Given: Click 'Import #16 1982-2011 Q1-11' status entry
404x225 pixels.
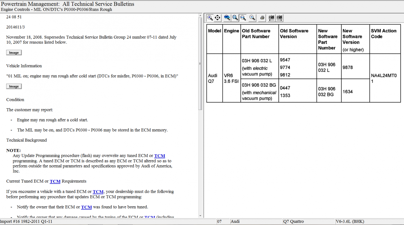Looking at the screenshot, I should tap(27, 222).
